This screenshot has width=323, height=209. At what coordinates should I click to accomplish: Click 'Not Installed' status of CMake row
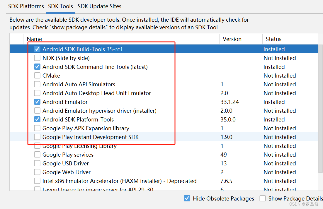pos(280,76)
